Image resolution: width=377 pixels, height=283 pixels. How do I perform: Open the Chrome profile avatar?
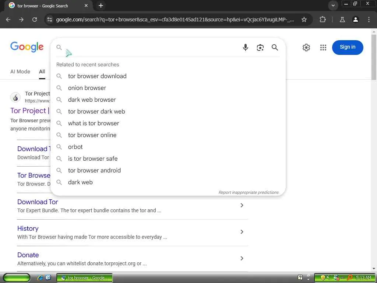356,20
